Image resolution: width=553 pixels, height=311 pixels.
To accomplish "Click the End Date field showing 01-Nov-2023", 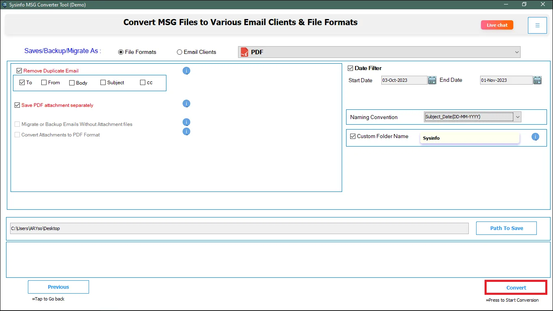I will click(x=506, y=80).
